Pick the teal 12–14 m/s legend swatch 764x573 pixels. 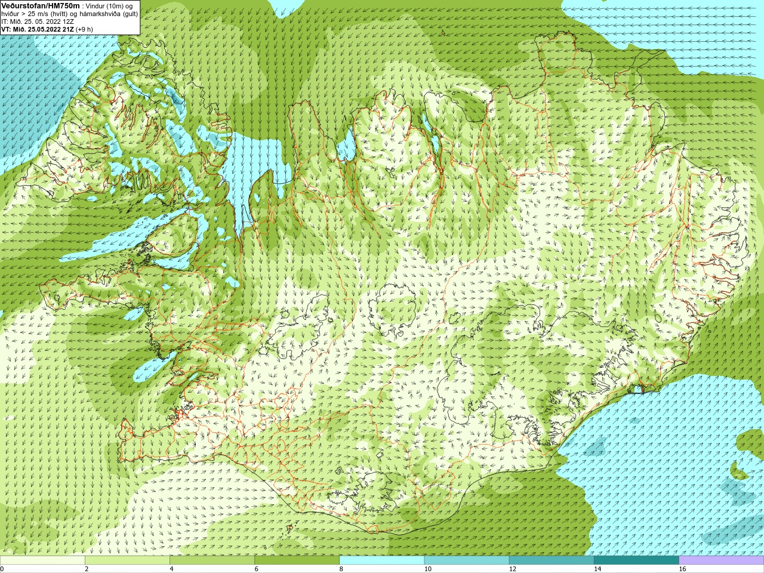(551, 560)
